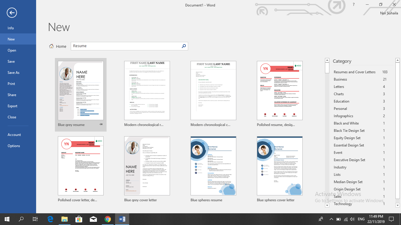Screen dimensions: 401x225
Task: Click the taskbar search icon
Action: pyautogui.click(x=21, y=219)
